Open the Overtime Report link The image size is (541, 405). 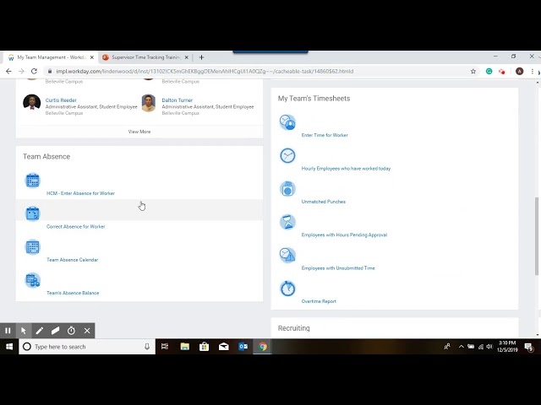[x=319, y=301]
